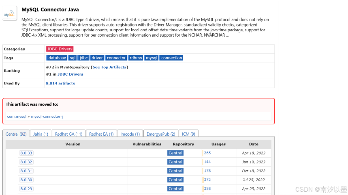Open the com.mysql group link
Viewport: 348px width, 195px height.
click(x=17, y=117)
